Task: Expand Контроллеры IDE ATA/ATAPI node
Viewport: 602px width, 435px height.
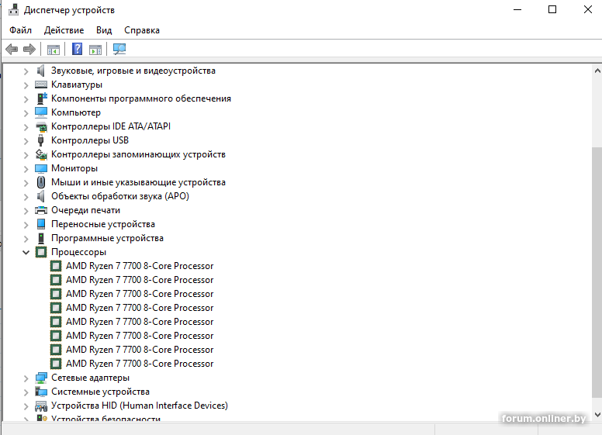Action: 26,127
